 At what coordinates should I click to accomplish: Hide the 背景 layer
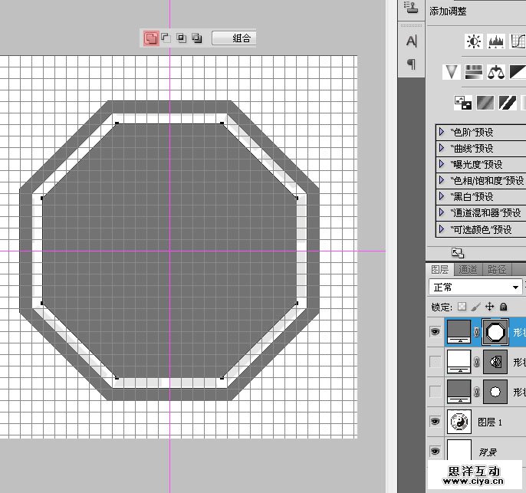click(x=435, y=451)
